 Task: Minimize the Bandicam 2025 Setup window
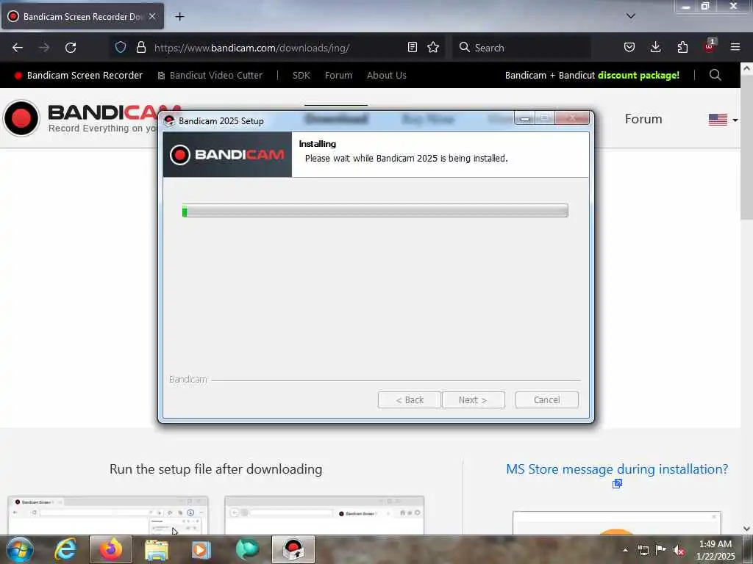point(525,118)
